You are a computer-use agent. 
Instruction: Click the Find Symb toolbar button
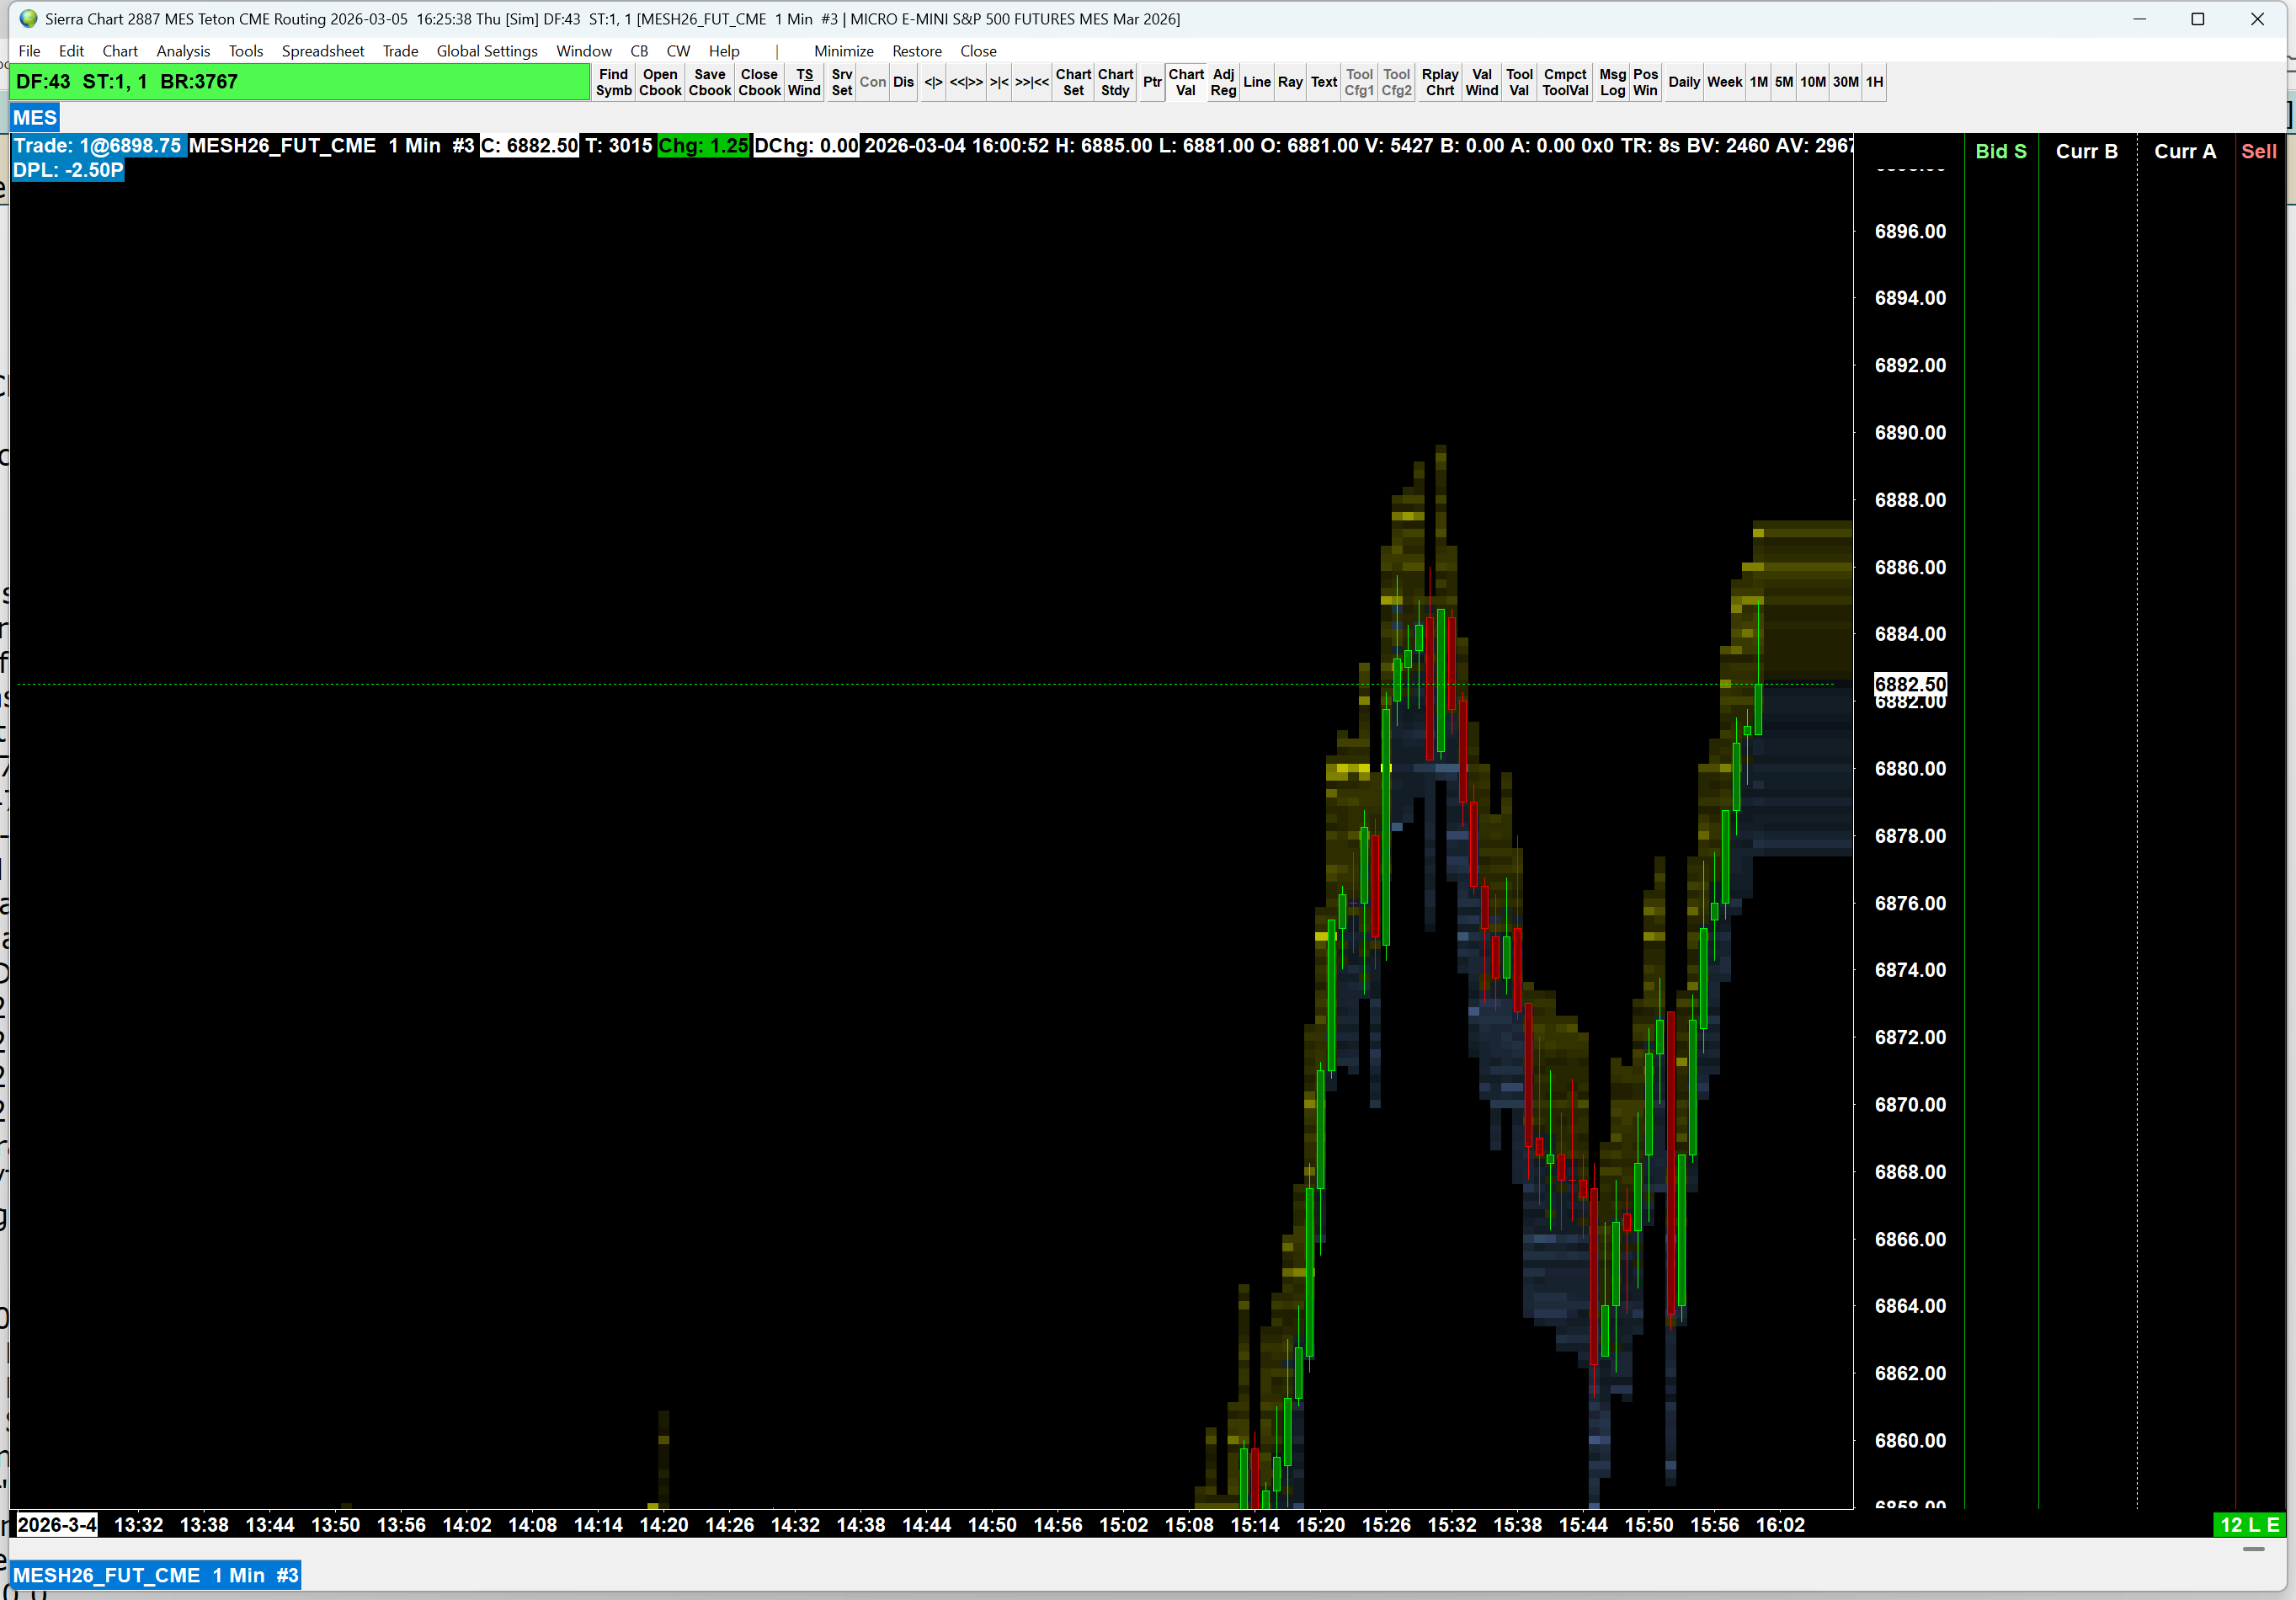click(613, 82)
